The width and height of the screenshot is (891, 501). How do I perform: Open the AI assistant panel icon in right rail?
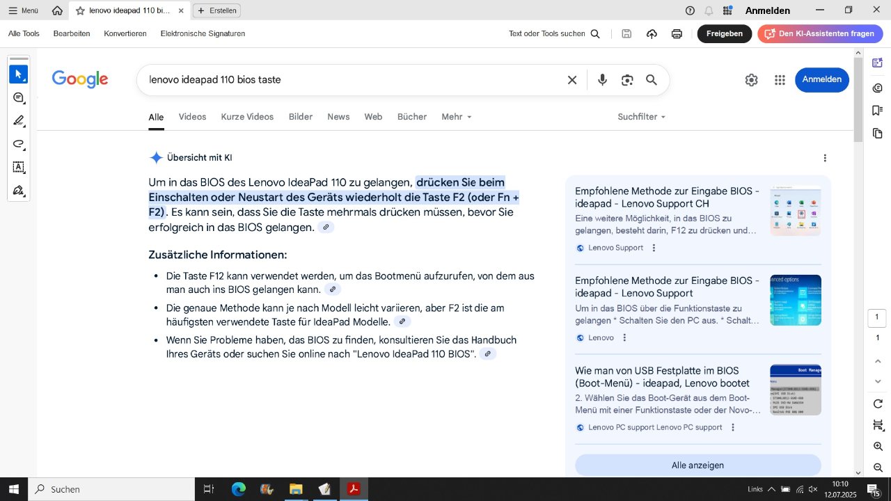pos(877,63)
